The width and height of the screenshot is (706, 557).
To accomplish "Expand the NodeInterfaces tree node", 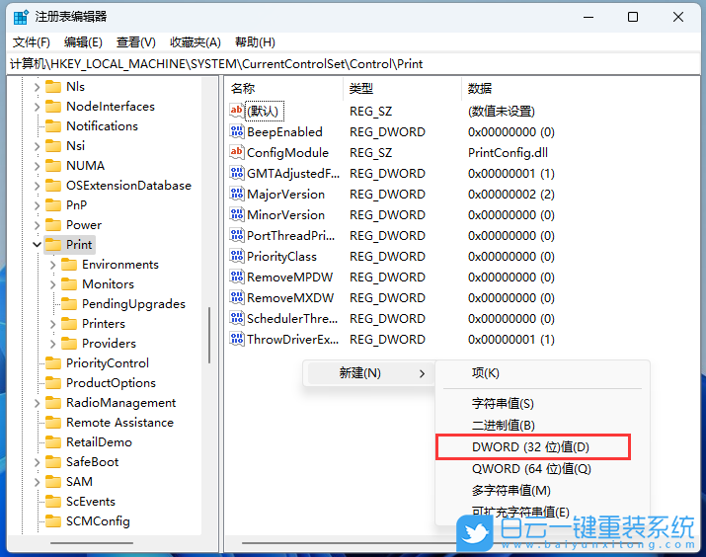I will coord(37,107).
